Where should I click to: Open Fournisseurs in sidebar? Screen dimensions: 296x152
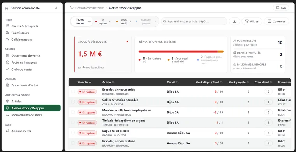(x=20, y=33)
